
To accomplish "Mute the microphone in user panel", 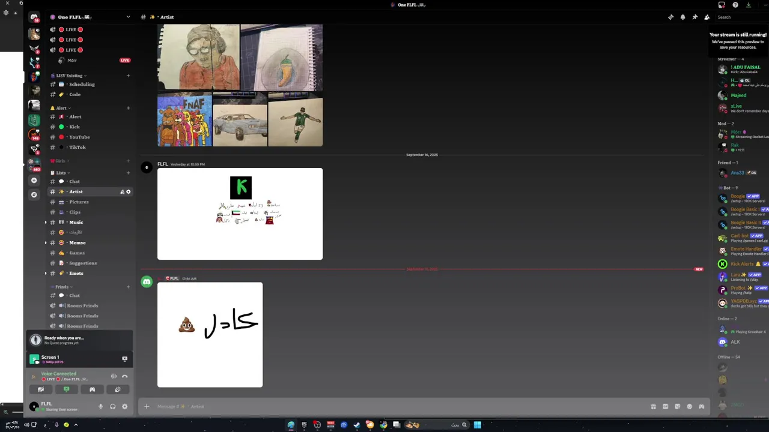I will click(x=100, y=407).
